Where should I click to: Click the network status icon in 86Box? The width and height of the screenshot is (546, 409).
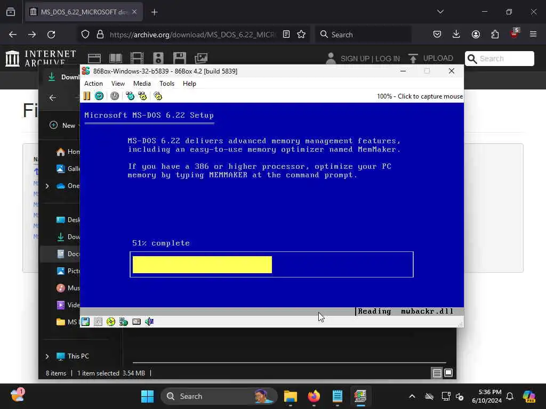124,322
